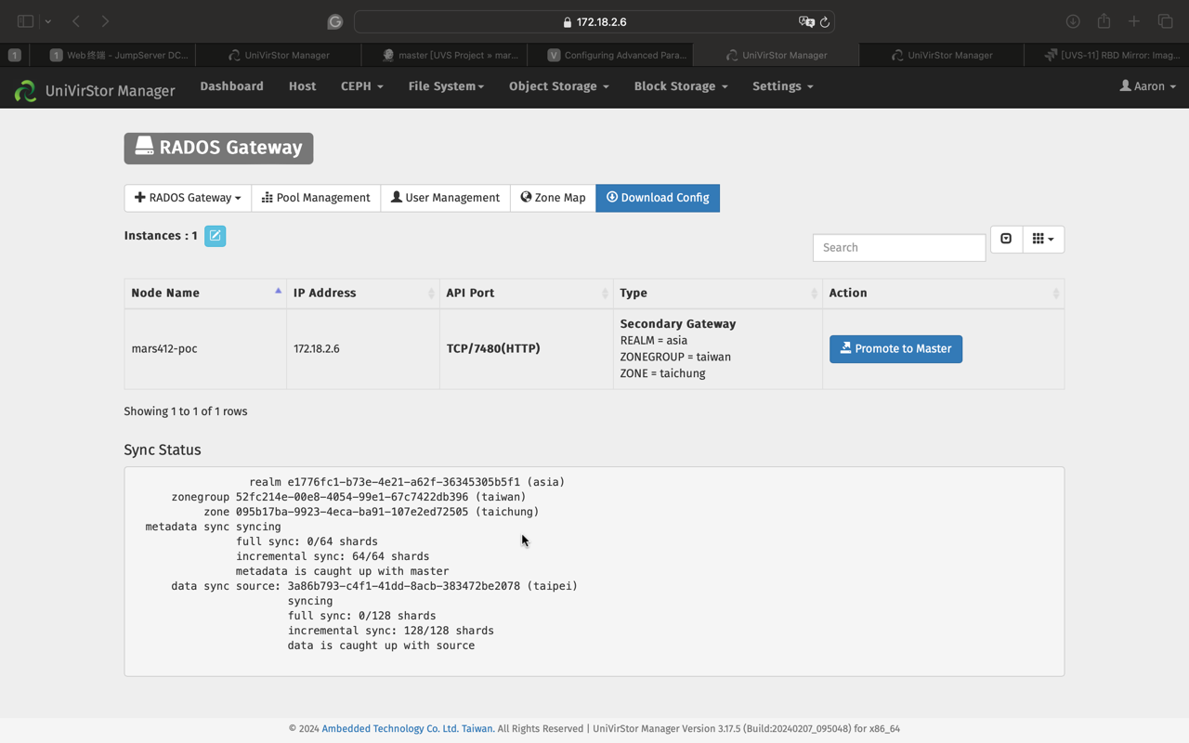Focus the Search input field
Viewport: 1189px width, 743px height.
898,248
